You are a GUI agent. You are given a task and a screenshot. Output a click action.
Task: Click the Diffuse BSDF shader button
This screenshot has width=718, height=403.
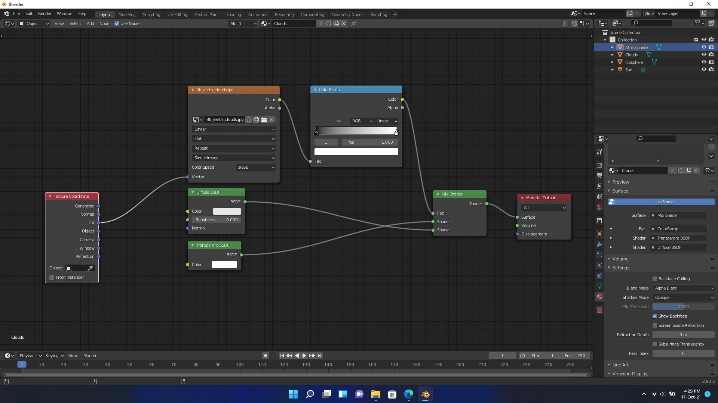click(x=679, y=247)
